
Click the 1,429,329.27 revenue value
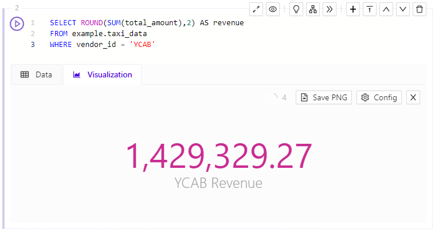(218, 156)
